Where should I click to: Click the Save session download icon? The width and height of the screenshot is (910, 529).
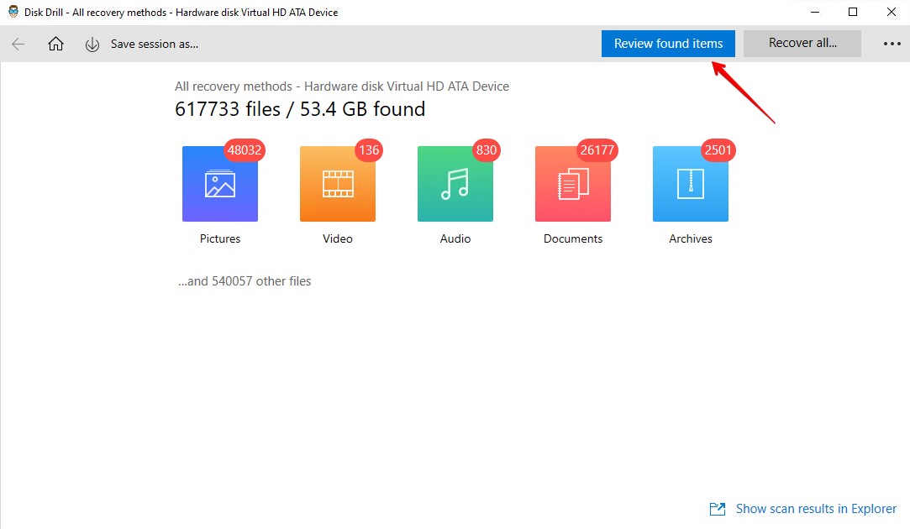pyautogui.click(x=92, y=45)
